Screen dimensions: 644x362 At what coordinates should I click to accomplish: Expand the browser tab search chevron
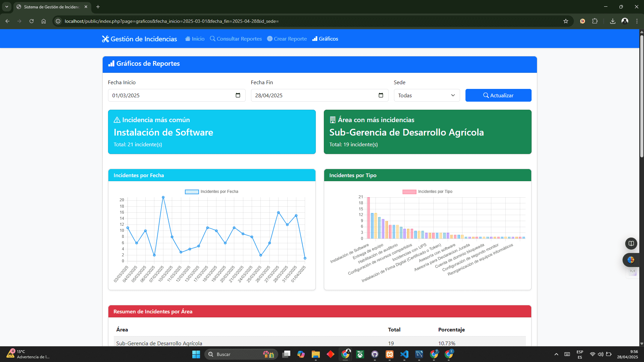[x=6, y=7]
